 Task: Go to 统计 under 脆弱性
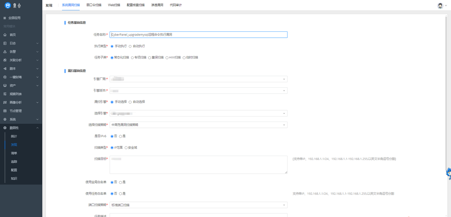tap(14, 136)
